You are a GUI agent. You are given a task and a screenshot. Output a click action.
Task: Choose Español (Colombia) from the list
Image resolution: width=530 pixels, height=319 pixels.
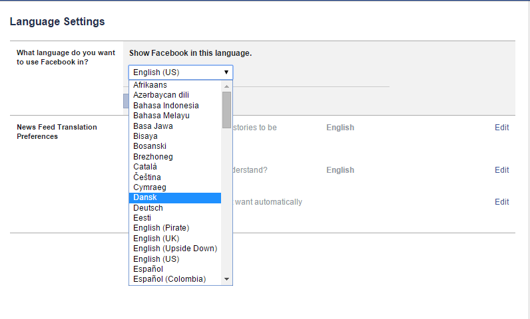(x=175, y=280)
